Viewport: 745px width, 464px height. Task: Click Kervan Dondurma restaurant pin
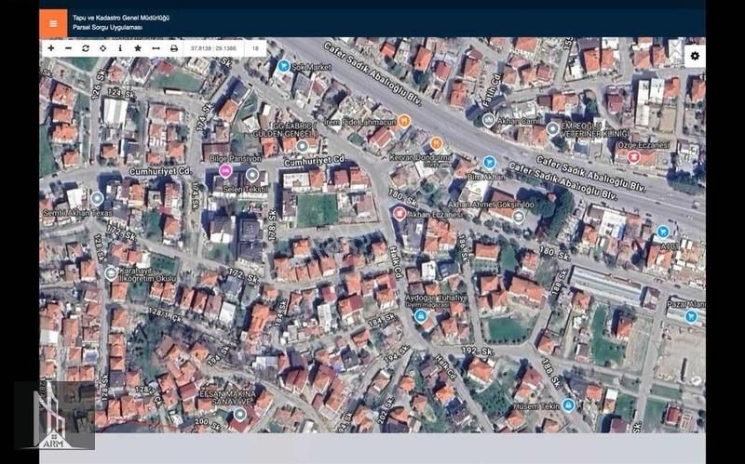coord(436,143)
